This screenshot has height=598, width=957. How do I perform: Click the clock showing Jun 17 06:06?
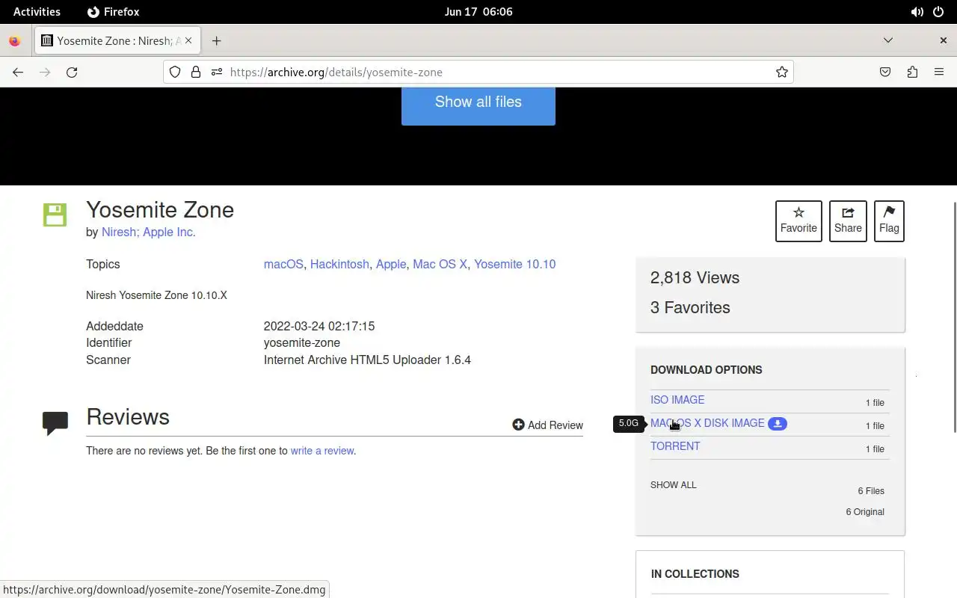click(478, 12)
